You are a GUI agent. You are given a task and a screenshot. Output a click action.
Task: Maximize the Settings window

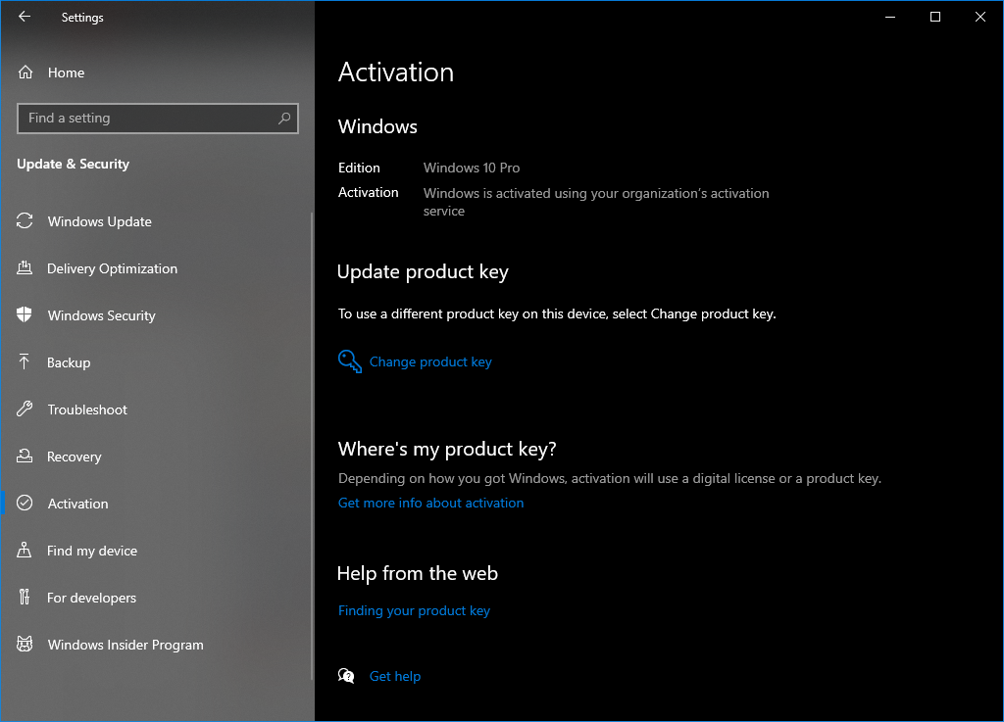934,18
